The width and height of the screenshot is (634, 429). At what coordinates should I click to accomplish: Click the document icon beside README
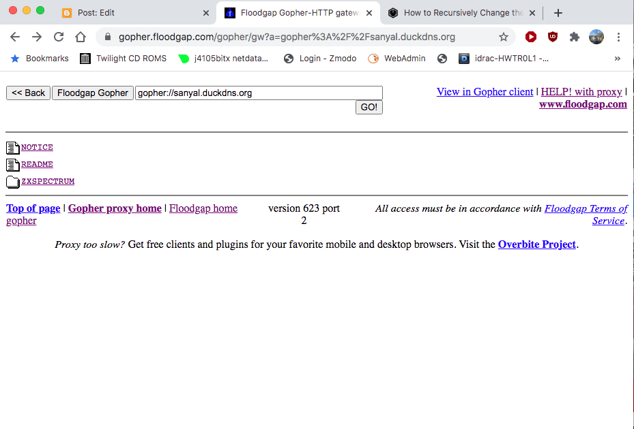(x=12, y=164)
